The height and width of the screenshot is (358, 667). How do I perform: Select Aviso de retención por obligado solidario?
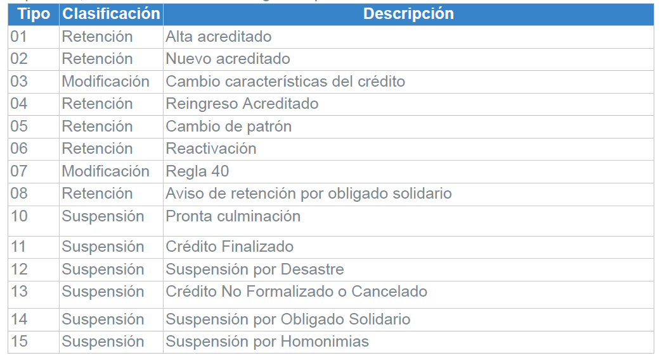pyautogui.click(x=308, y=194)
